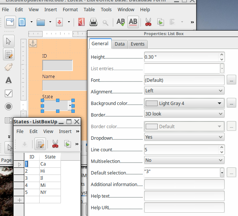The image size is (238, 216).
Task: Open the Alignment dropdown
Action: [184, 90]
